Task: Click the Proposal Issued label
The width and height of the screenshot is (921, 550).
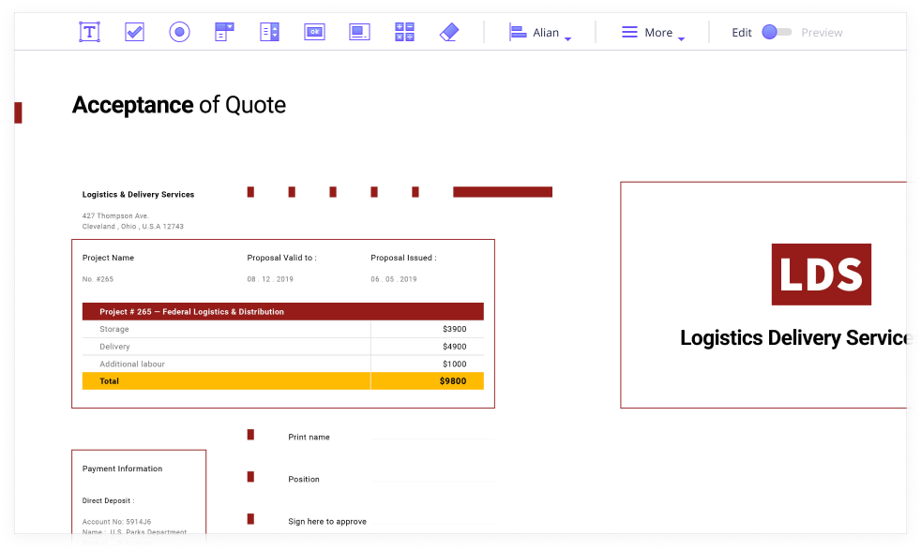Action: [x=403, y=258]
